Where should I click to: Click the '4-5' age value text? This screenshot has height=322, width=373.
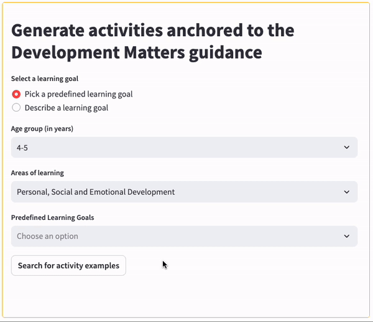tap(22, 147)
